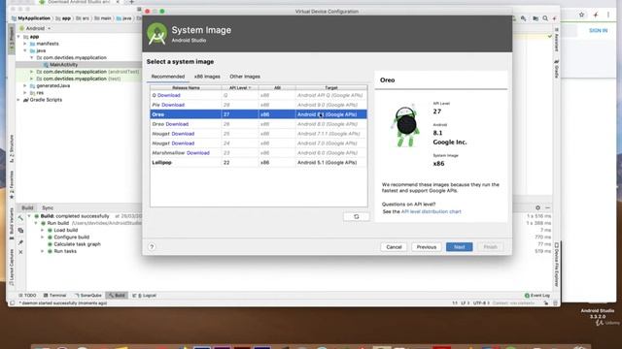Click the Project side tab
The image size is (622, 349).
12,39
